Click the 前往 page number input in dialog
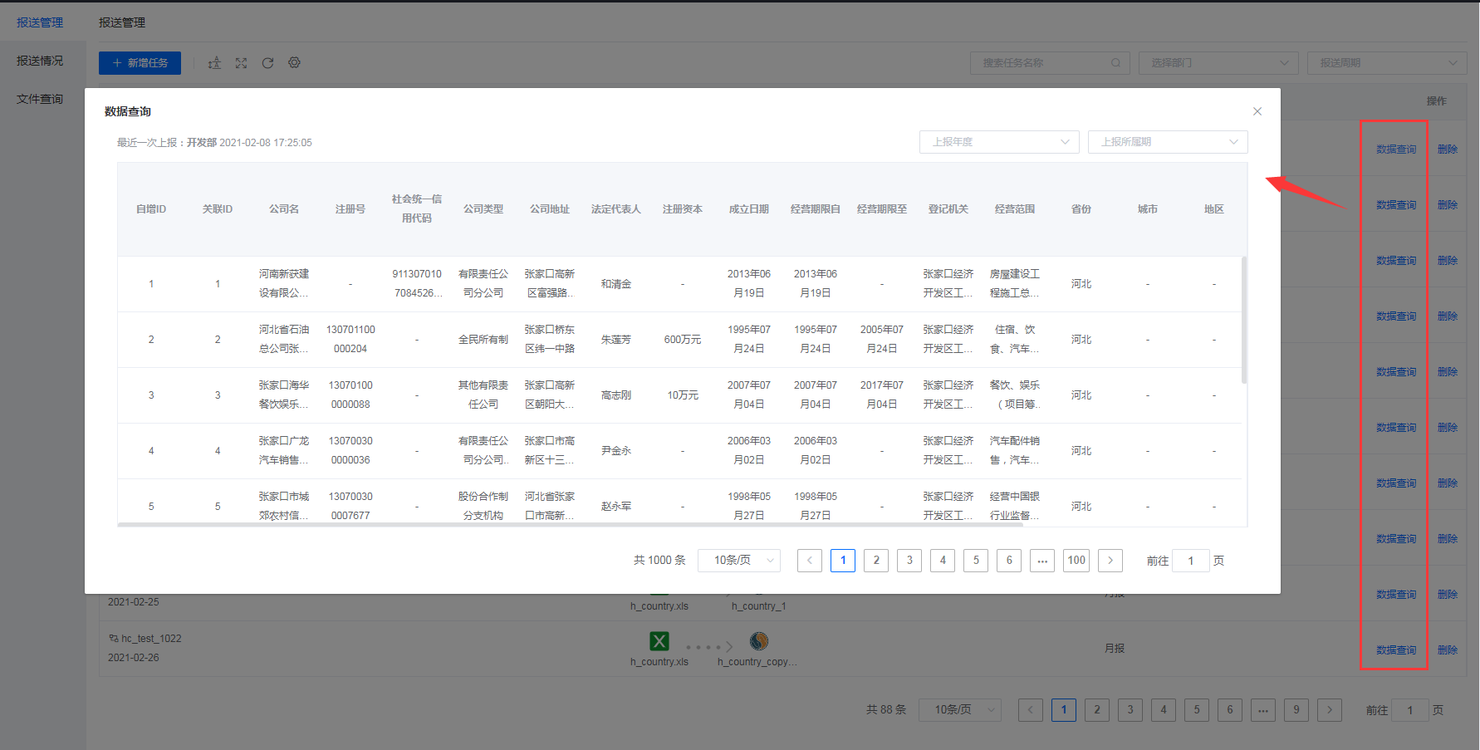The image size is (1480, 750). (x=1191, y=561)
